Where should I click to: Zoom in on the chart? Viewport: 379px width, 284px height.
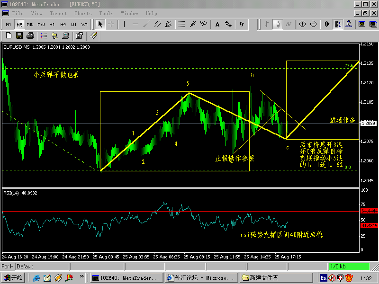[302, 24]
